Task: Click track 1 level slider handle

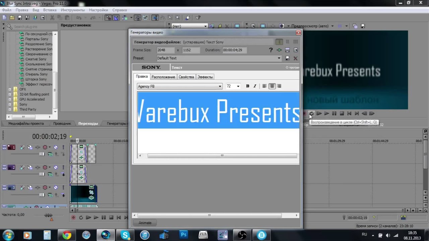Action: pyautogui.click(x=42, y=154)
